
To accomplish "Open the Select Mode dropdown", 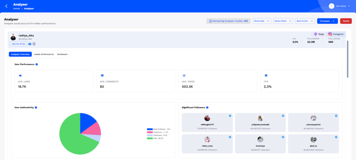I will [x=283, y=21].
